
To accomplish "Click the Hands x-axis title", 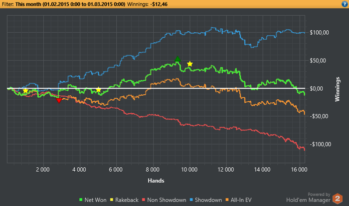I will click(x=156, y=181).
